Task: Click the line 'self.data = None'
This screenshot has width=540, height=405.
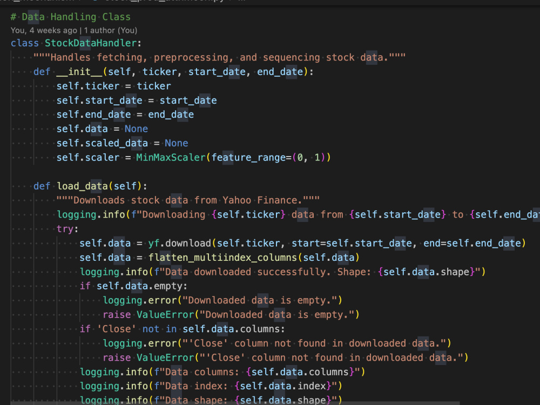Action: pos(102,129)
